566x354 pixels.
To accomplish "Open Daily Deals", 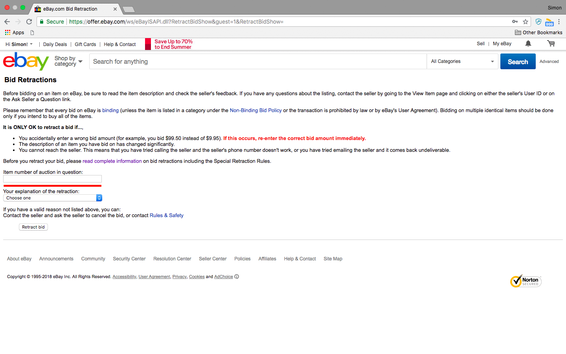I will 55,44.
